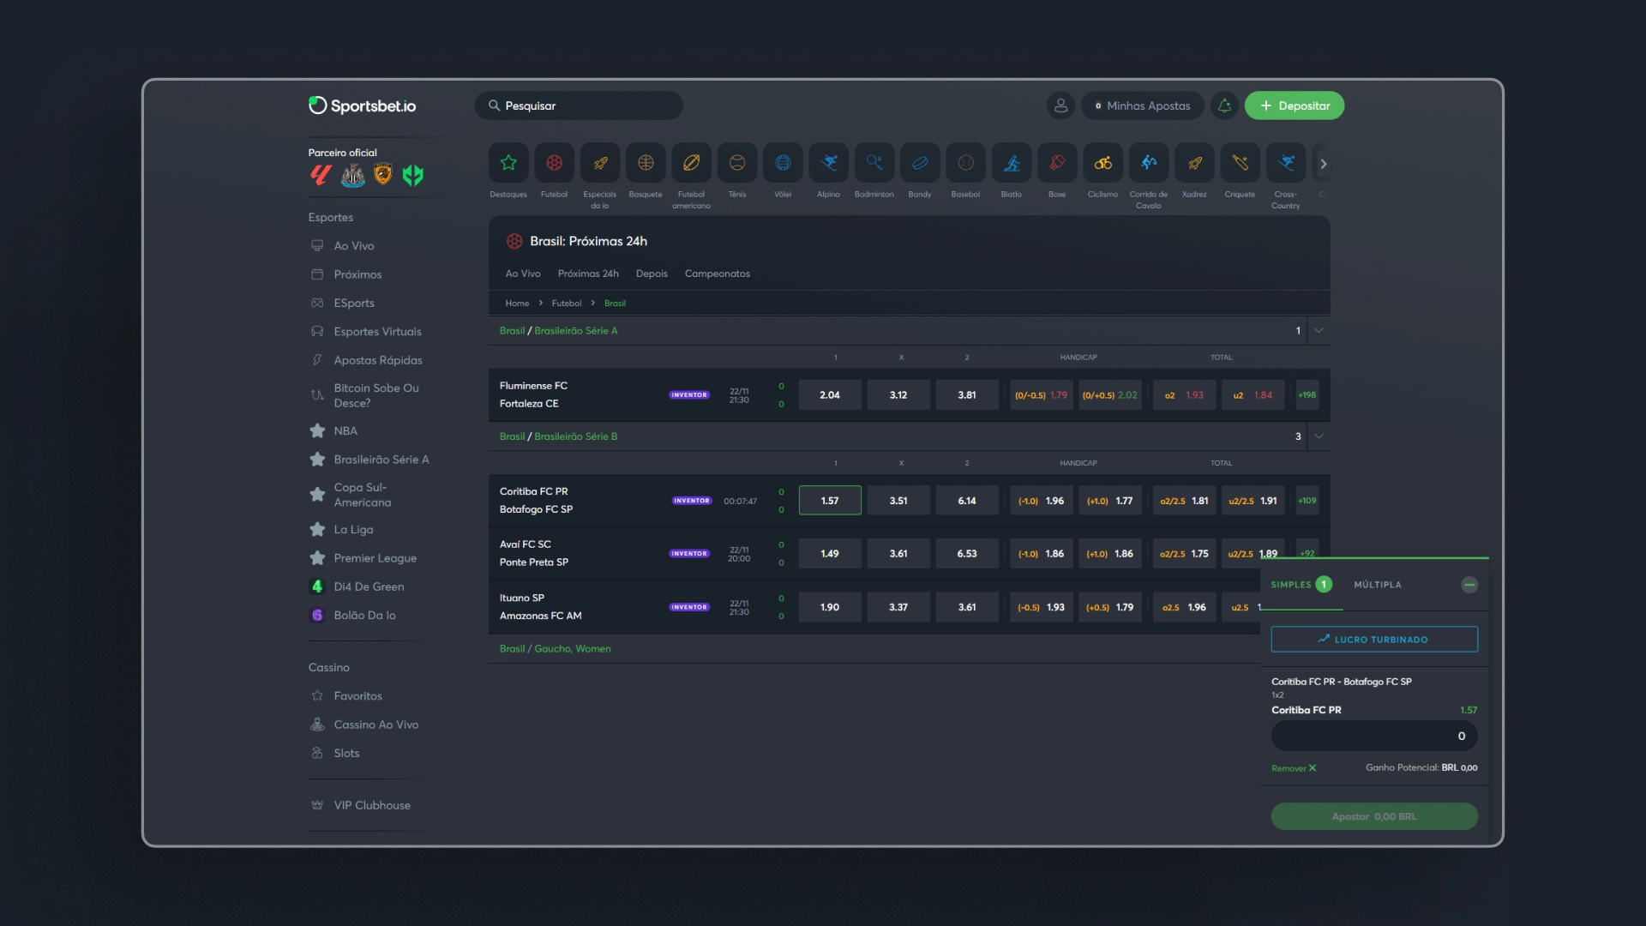Toggle Amazonas handicap (+0.5) 1.79
Image resolution: width=1646 pixels, height=926 pixels.
[x=1110, y=607]
